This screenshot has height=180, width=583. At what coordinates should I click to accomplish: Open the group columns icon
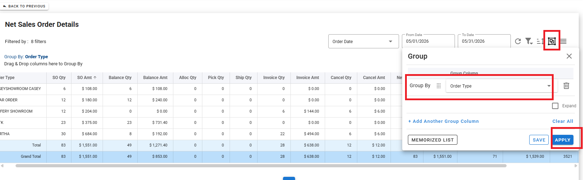pos(552,41)
